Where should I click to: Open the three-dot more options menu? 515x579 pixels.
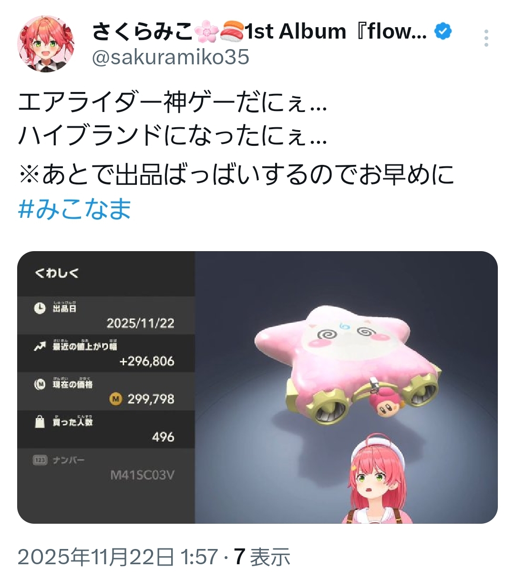pyautogui.click(x=486, y=38)
